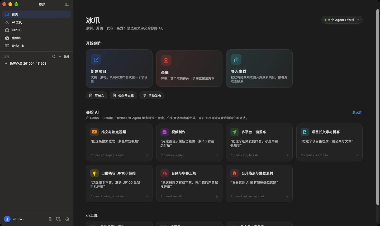Expand the /iceonix-topic-video card chevron
Image resolution: width=380 pixels, height=226 pixels.
point(147,155)
